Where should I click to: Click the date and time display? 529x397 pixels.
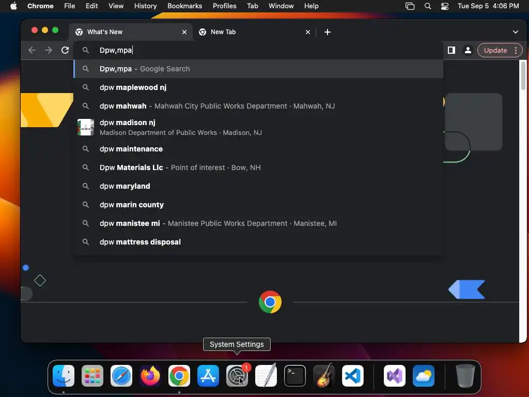tap(488, 6)
